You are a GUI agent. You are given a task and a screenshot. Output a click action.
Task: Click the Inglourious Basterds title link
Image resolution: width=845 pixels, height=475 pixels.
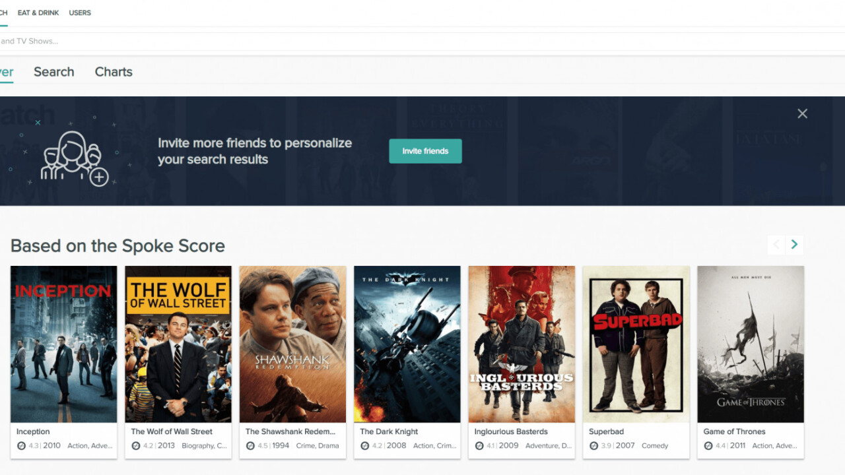511,431
